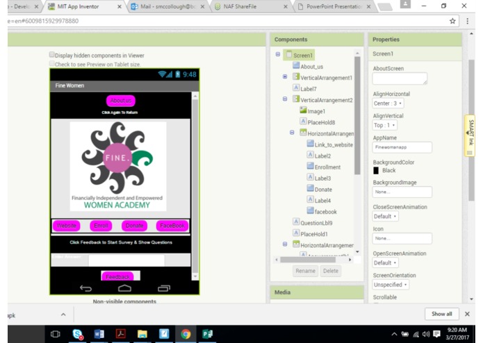
Task: Open download item options chevron
Action: (63, 315)
